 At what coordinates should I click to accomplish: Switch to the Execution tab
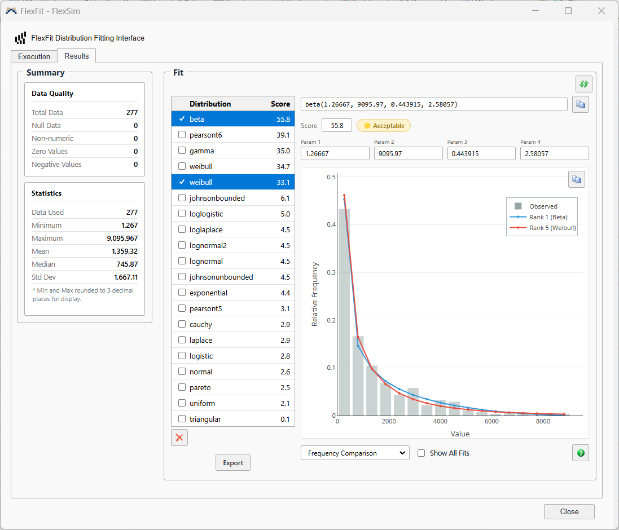click(34, 56)
